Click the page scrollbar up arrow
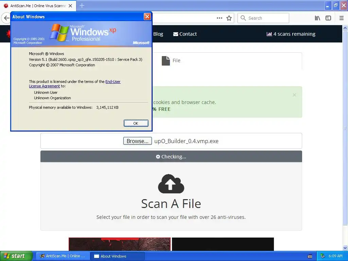 (345, 28)
